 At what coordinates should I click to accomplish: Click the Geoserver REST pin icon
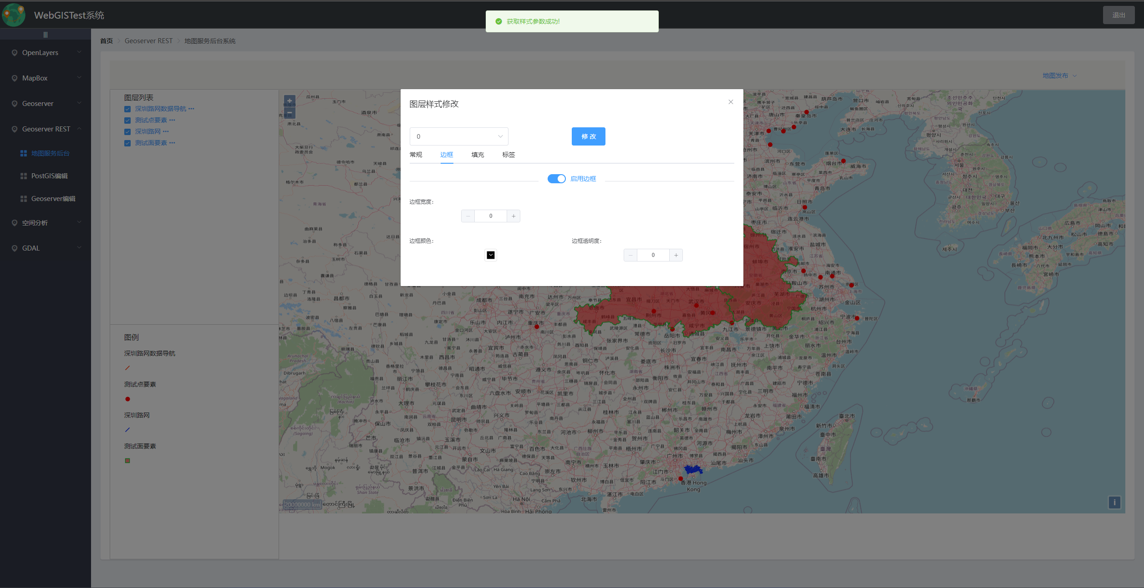pyautogui.click(x=15, y=129)
